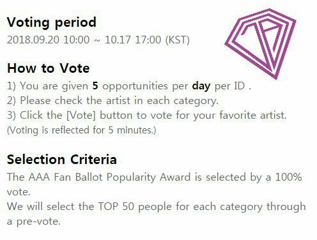Screen dimensions: 317x240
Task: Click the 10.17 17:00 end time
Action: (x=133, y=40)
